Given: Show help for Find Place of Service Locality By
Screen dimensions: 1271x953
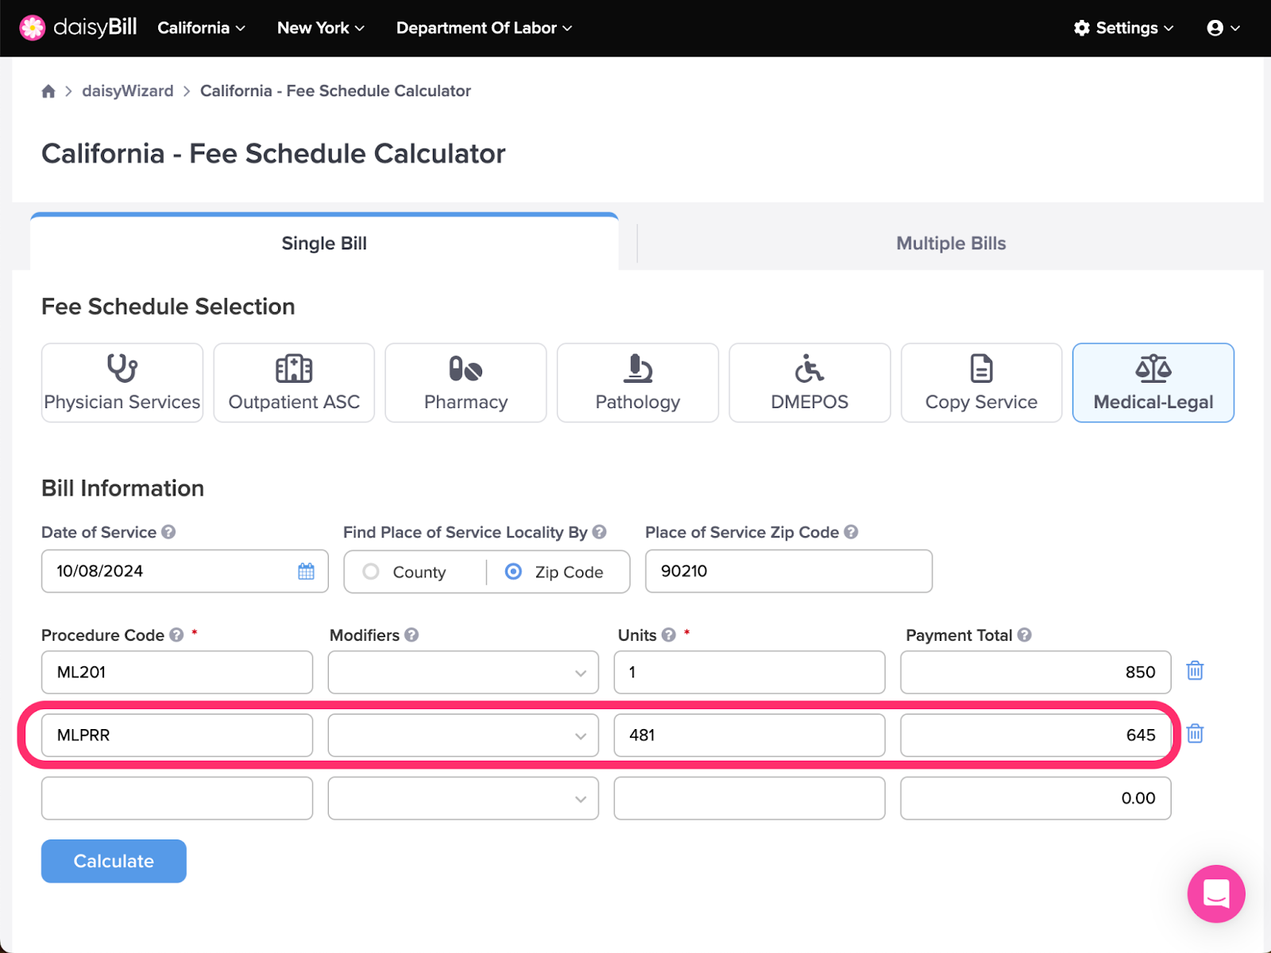Looking at the screenshot, I should coord(600,532).
